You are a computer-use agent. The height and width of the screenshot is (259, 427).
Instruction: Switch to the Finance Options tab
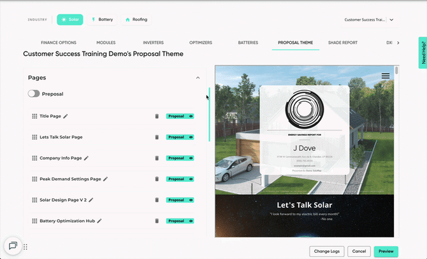(x=59, y=43)
